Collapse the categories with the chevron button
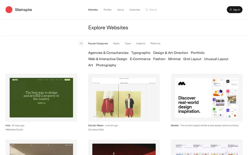The image size is (248, 155). tap(81, 43)
